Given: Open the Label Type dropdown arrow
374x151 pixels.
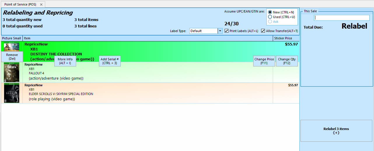Looking at the screenshot, I should click(220, 31).
